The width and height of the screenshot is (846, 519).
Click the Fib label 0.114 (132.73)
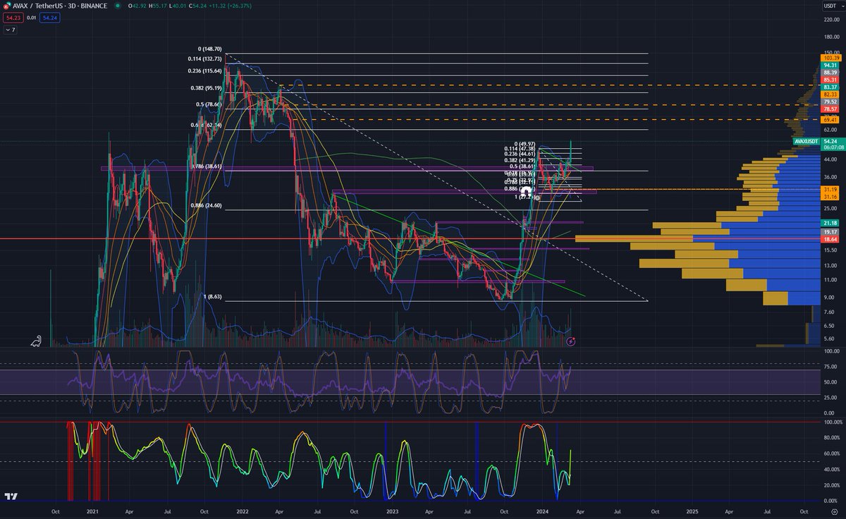[204, 59]
